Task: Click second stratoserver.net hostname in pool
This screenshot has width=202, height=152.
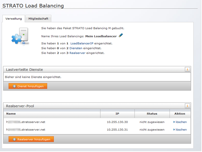Action: pyautogui.click(x=26, y=130)
